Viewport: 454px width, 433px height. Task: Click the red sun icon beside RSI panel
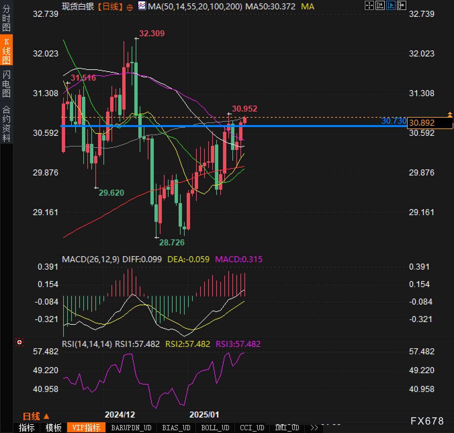tap(19, 342)
